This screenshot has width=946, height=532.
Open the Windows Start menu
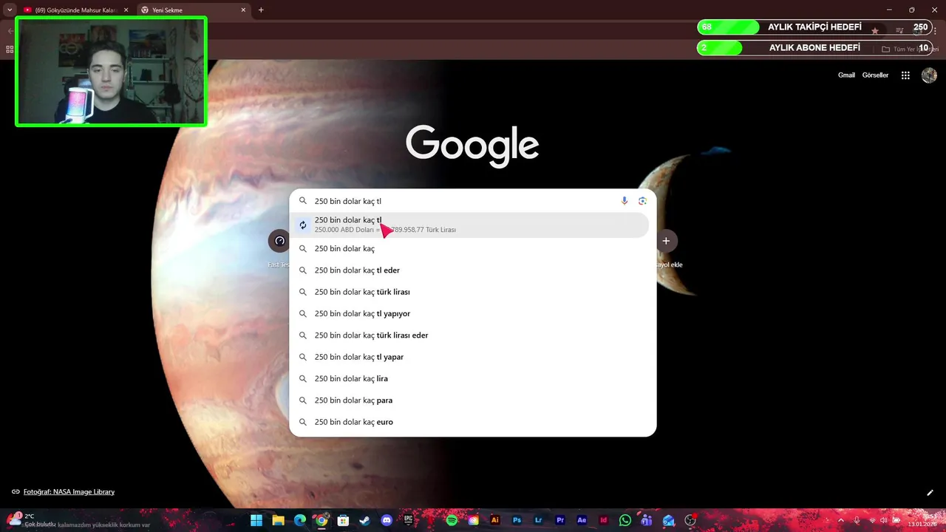coord(256,520)
